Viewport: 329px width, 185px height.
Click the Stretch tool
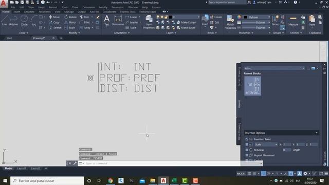tap(55, 27)
